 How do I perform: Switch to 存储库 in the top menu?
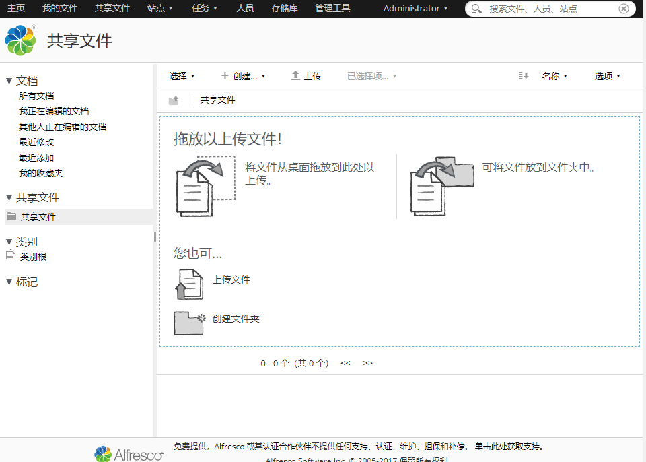pos(284,9)
